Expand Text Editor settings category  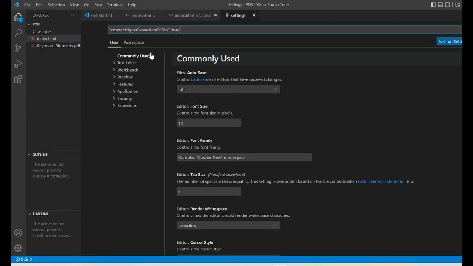click(x=127, y=63)
